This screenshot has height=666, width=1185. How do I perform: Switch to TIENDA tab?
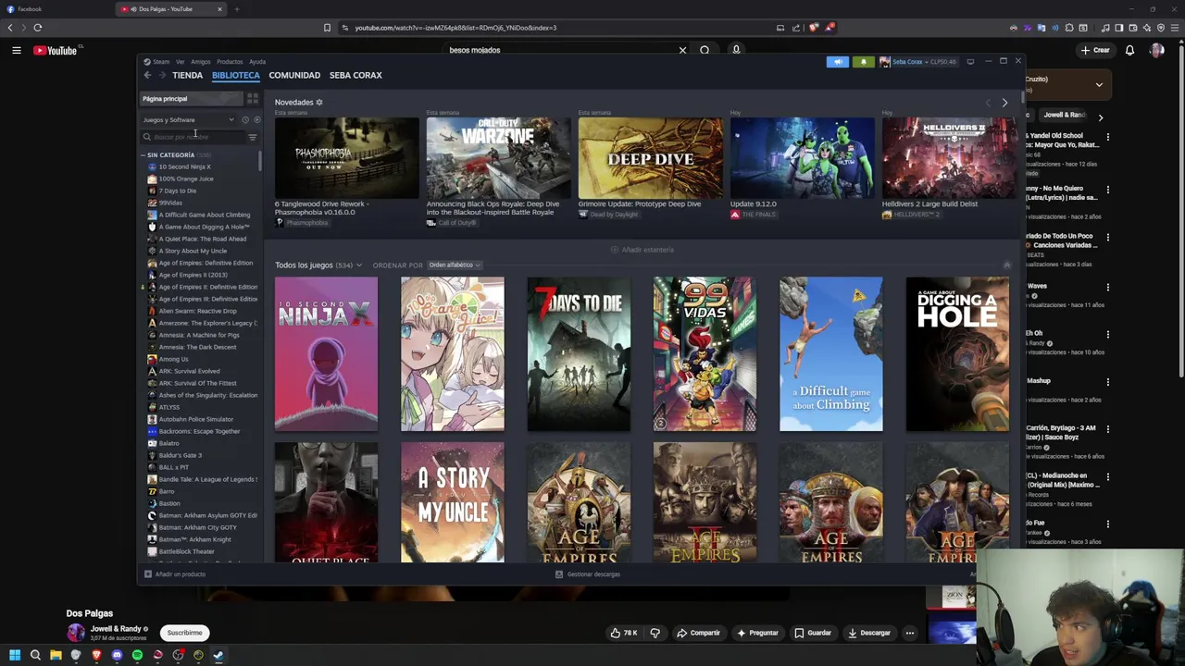click(187, 75)
